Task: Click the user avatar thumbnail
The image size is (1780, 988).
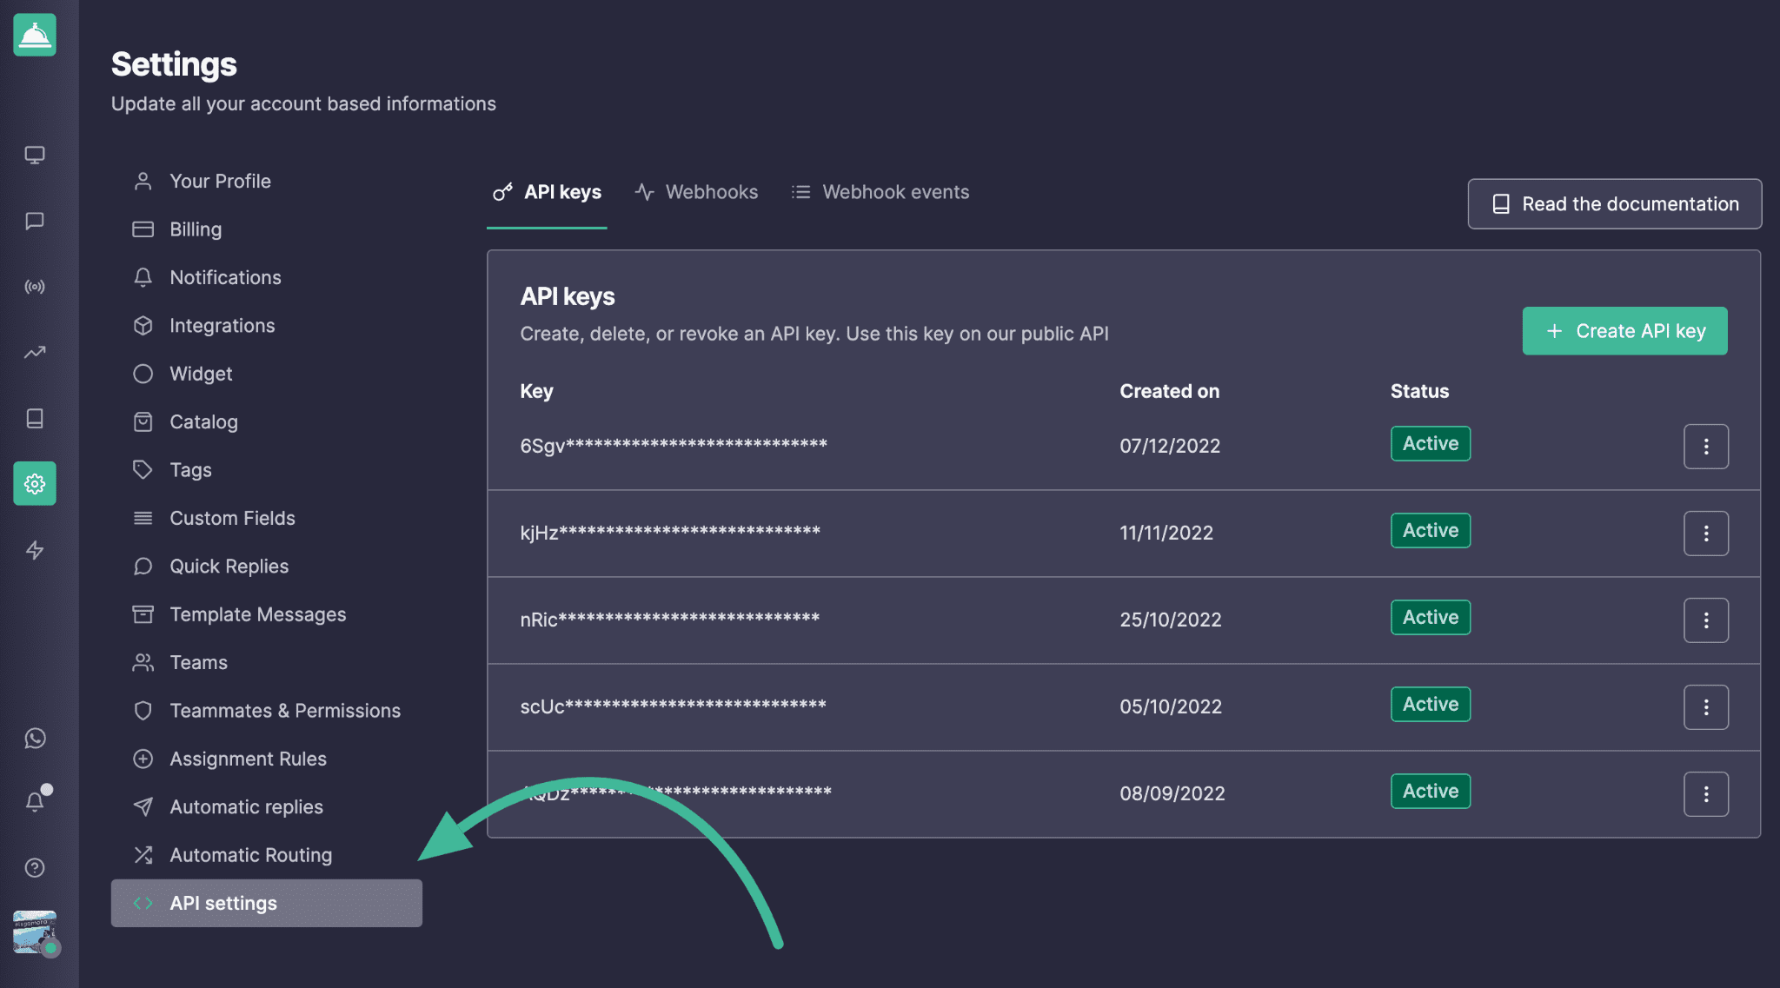Action: [x=35, y=932]
